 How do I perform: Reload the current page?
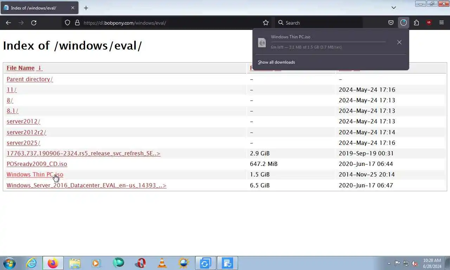[34, 22]
